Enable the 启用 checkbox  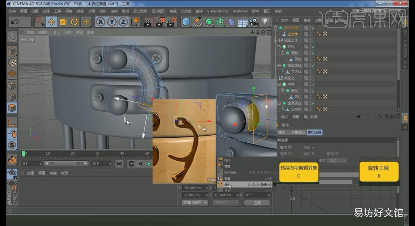(290, 147)
